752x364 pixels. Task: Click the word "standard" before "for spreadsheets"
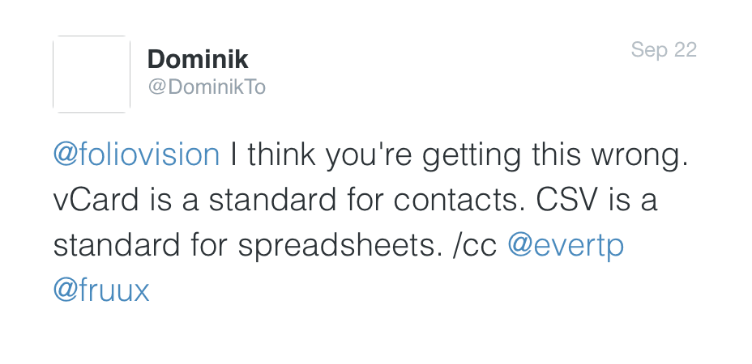pyautogui.click(x=117, y=246)
